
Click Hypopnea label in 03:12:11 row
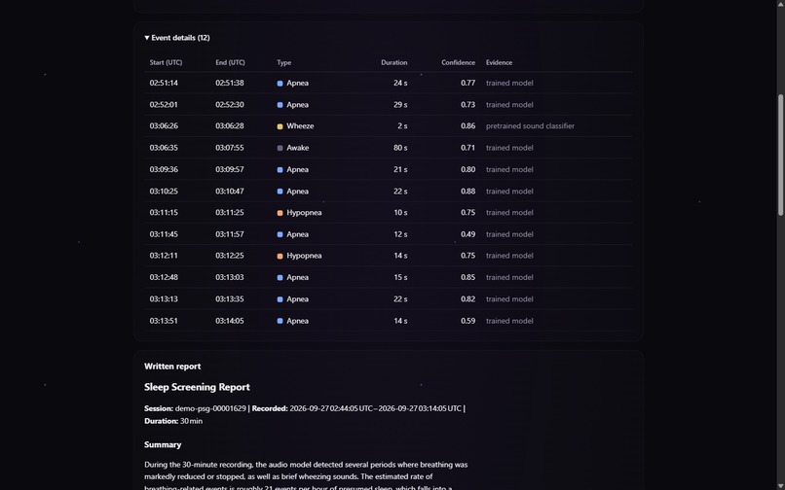click(x=305, y=256)
